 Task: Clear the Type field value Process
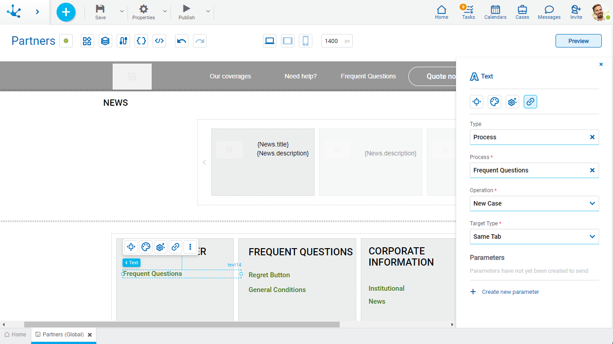click(592, 137)
